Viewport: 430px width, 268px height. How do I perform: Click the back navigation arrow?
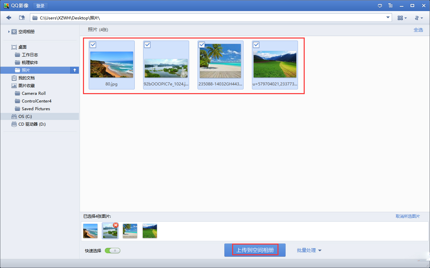tap(8, 17)
